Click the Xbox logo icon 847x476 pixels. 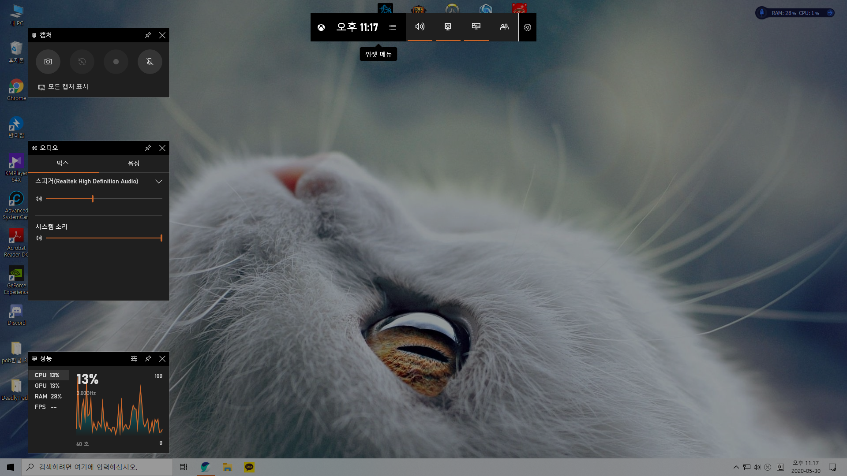(321, 27)
